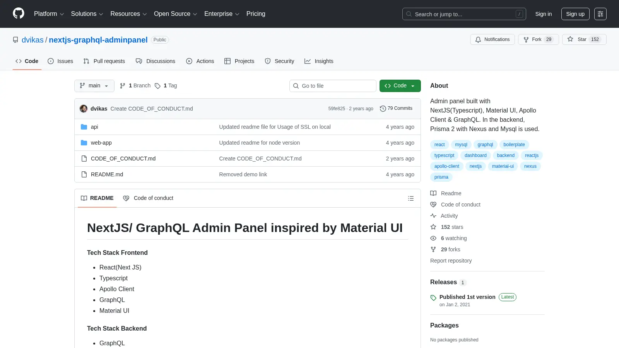619x348 pixels.
Task: Expand the Platform menu
Action: [49, 14]
